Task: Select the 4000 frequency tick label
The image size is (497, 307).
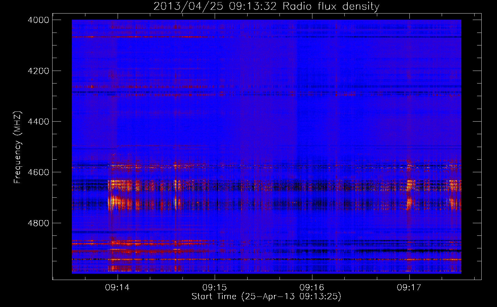Action: coord(38,20)
